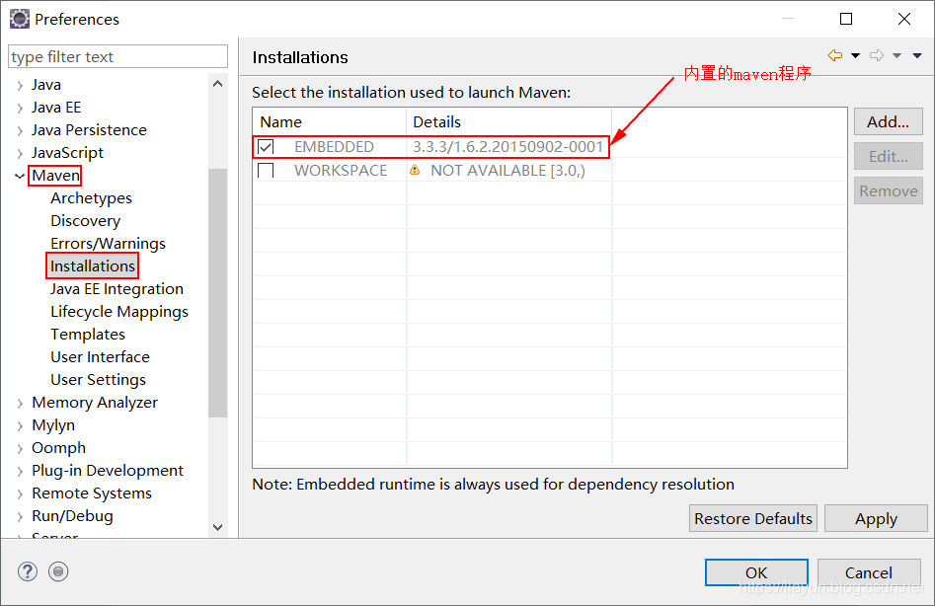Click the Edit... button
Viewport: 935px width, 606px height.
click(888, 156)
